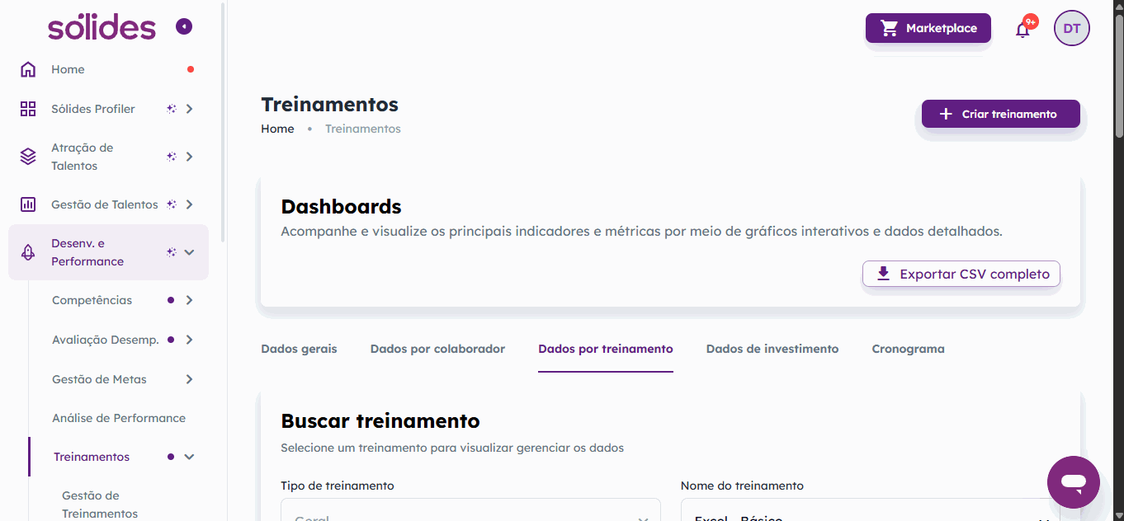
Task: Click Exportar CSV completo button
Action: [x=961, y=274]
